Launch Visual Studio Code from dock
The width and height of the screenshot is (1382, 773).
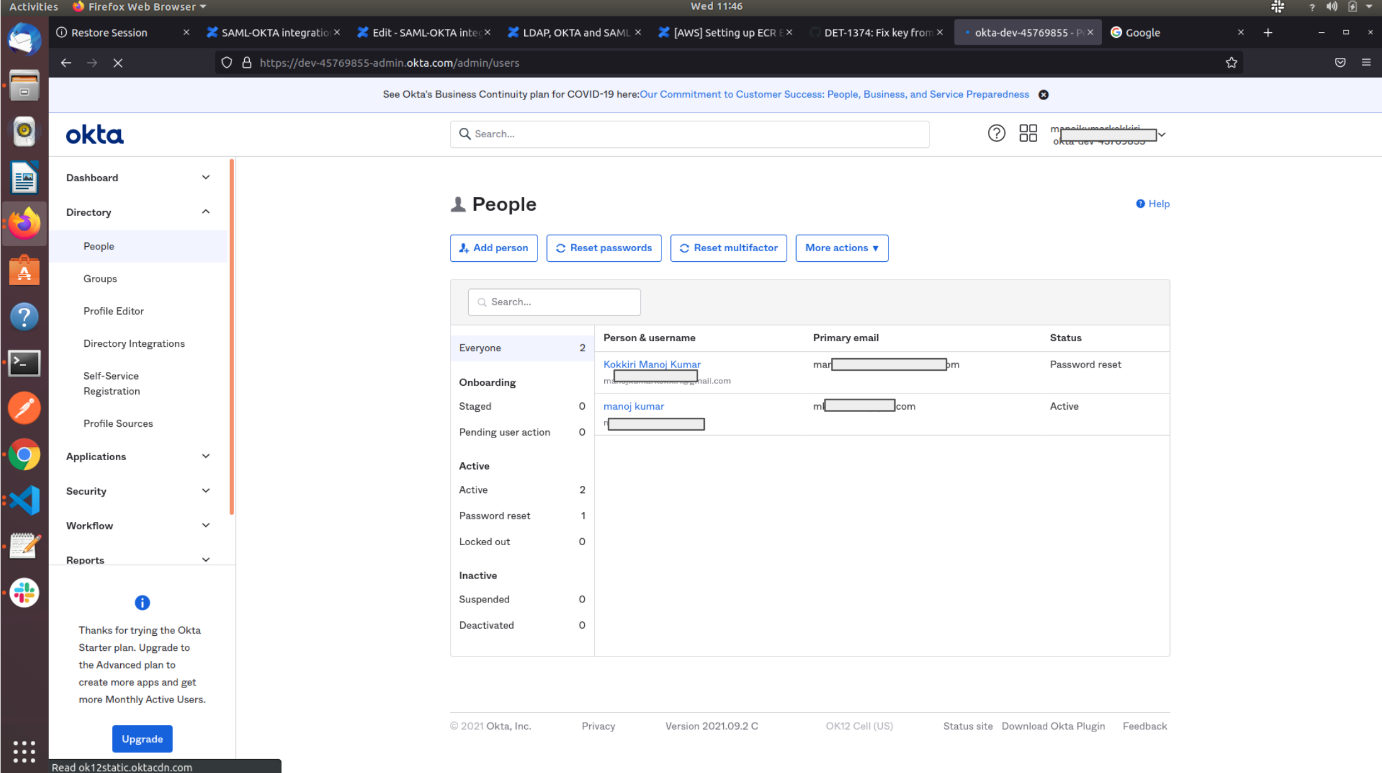(x=25, y=501)
